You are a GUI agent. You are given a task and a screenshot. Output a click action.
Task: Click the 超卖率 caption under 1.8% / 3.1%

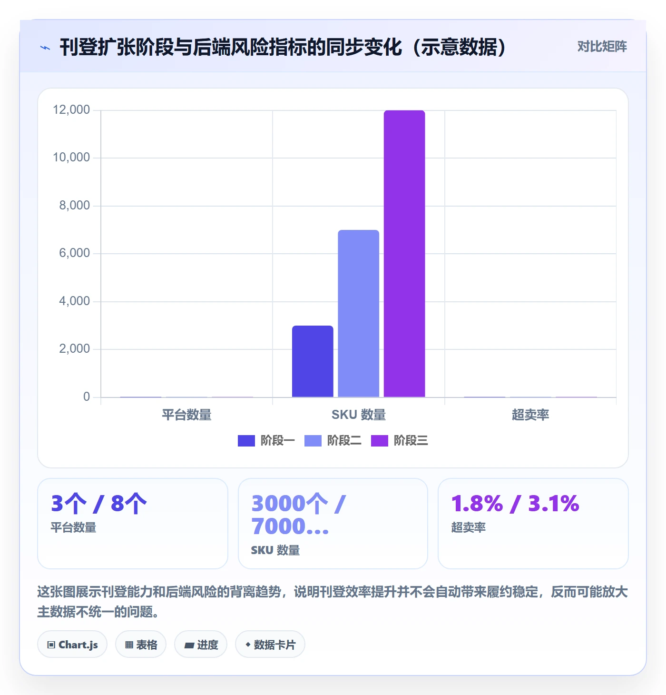[469, 527]
